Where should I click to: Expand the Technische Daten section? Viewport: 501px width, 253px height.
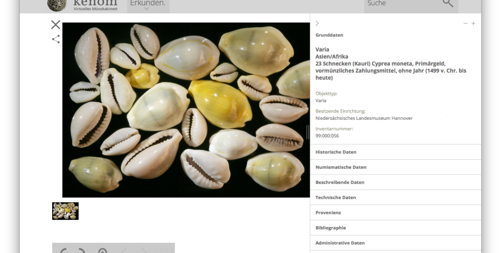point(395,198)
